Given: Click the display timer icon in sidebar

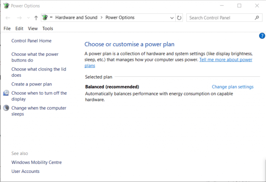Looking at the screenshot, I should [6, 93].
